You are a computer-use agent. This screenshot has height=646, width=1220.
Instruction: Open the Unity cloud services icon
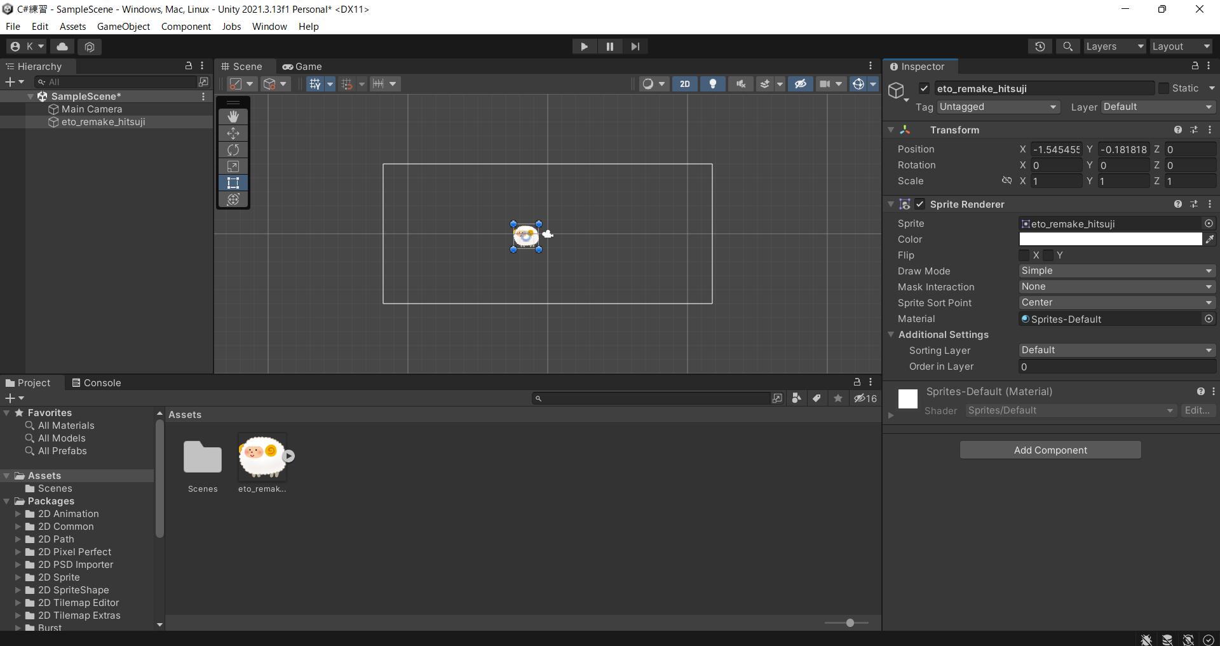point(62,46)
